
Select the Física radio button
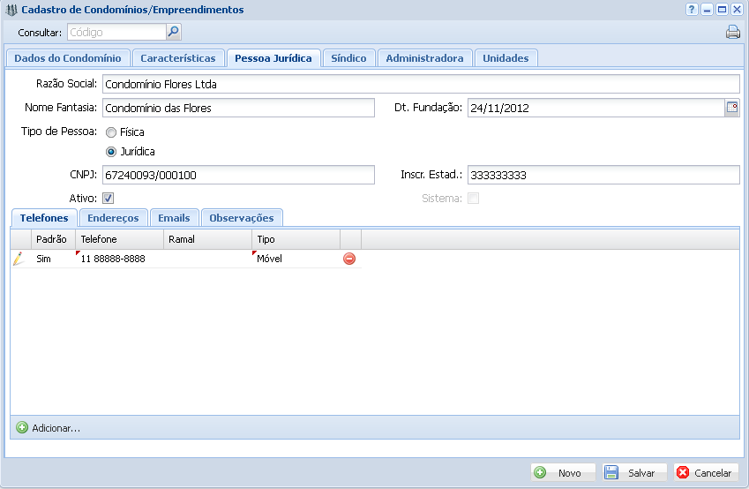pyautogui.click(x=111, y=132)
